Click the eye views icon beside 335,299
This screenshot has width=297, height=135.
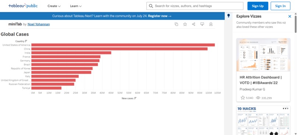(x=258, y=98)
